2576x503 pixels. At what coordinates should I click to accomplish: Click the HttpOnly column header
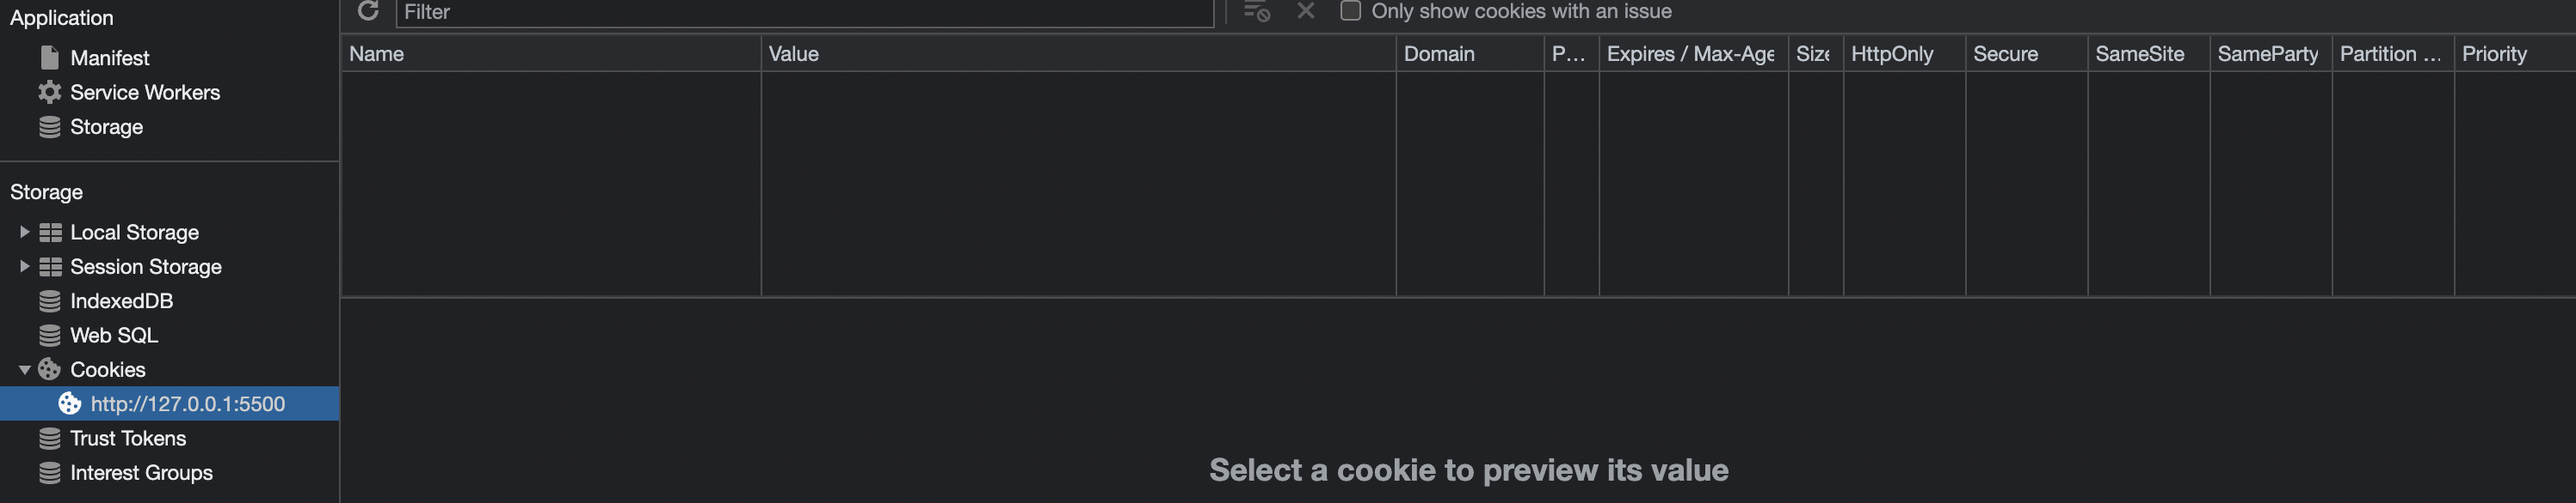[x=1904, y=54]
